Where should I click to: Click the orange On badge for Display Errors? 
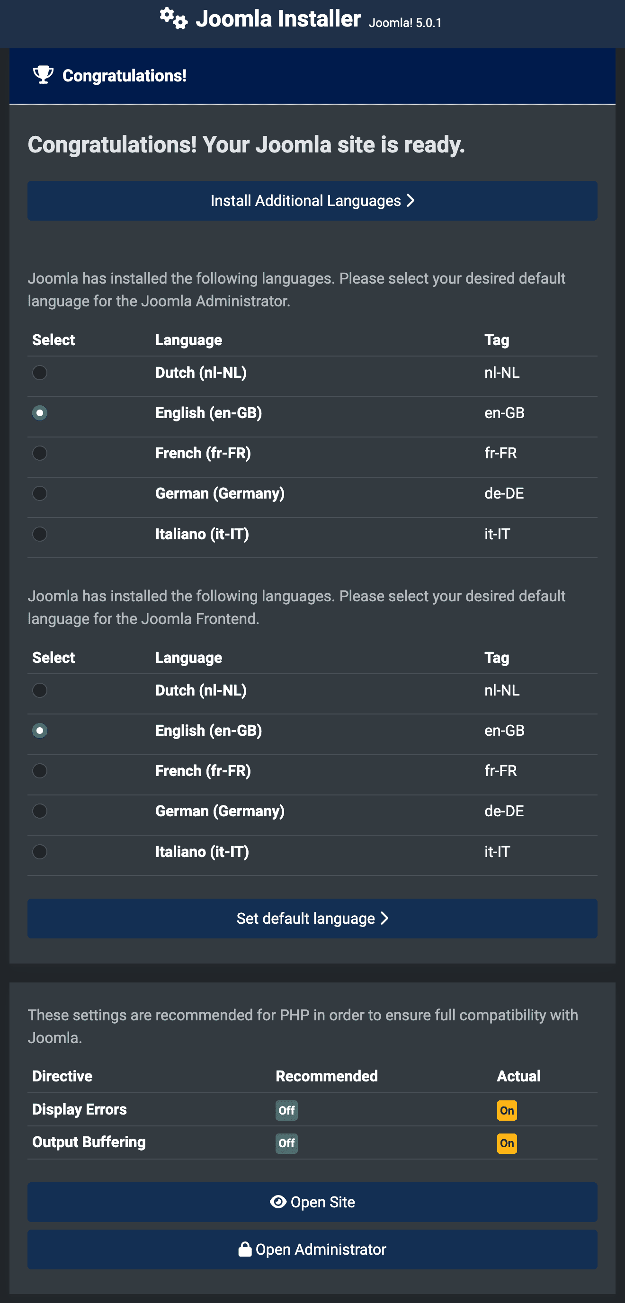point(507,1110)
